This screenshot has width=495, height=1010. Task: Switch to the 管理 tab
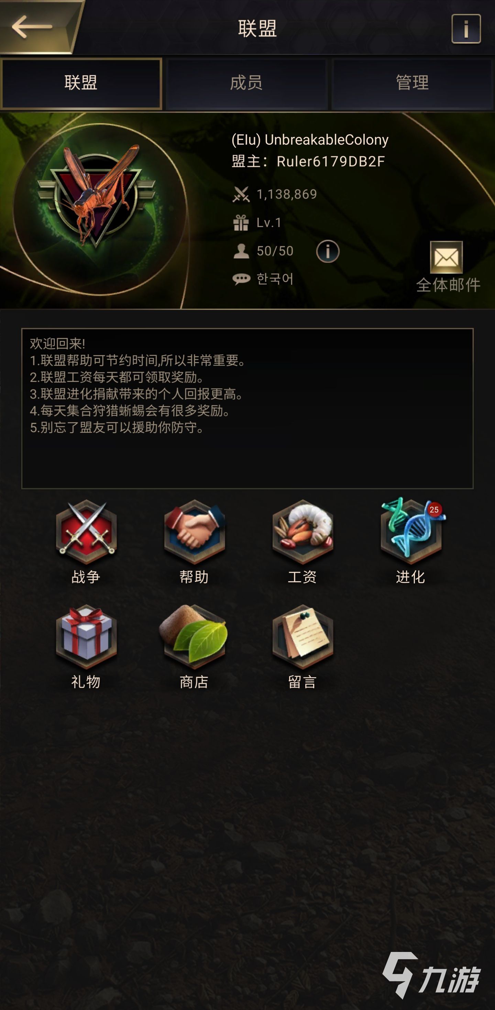412,83
